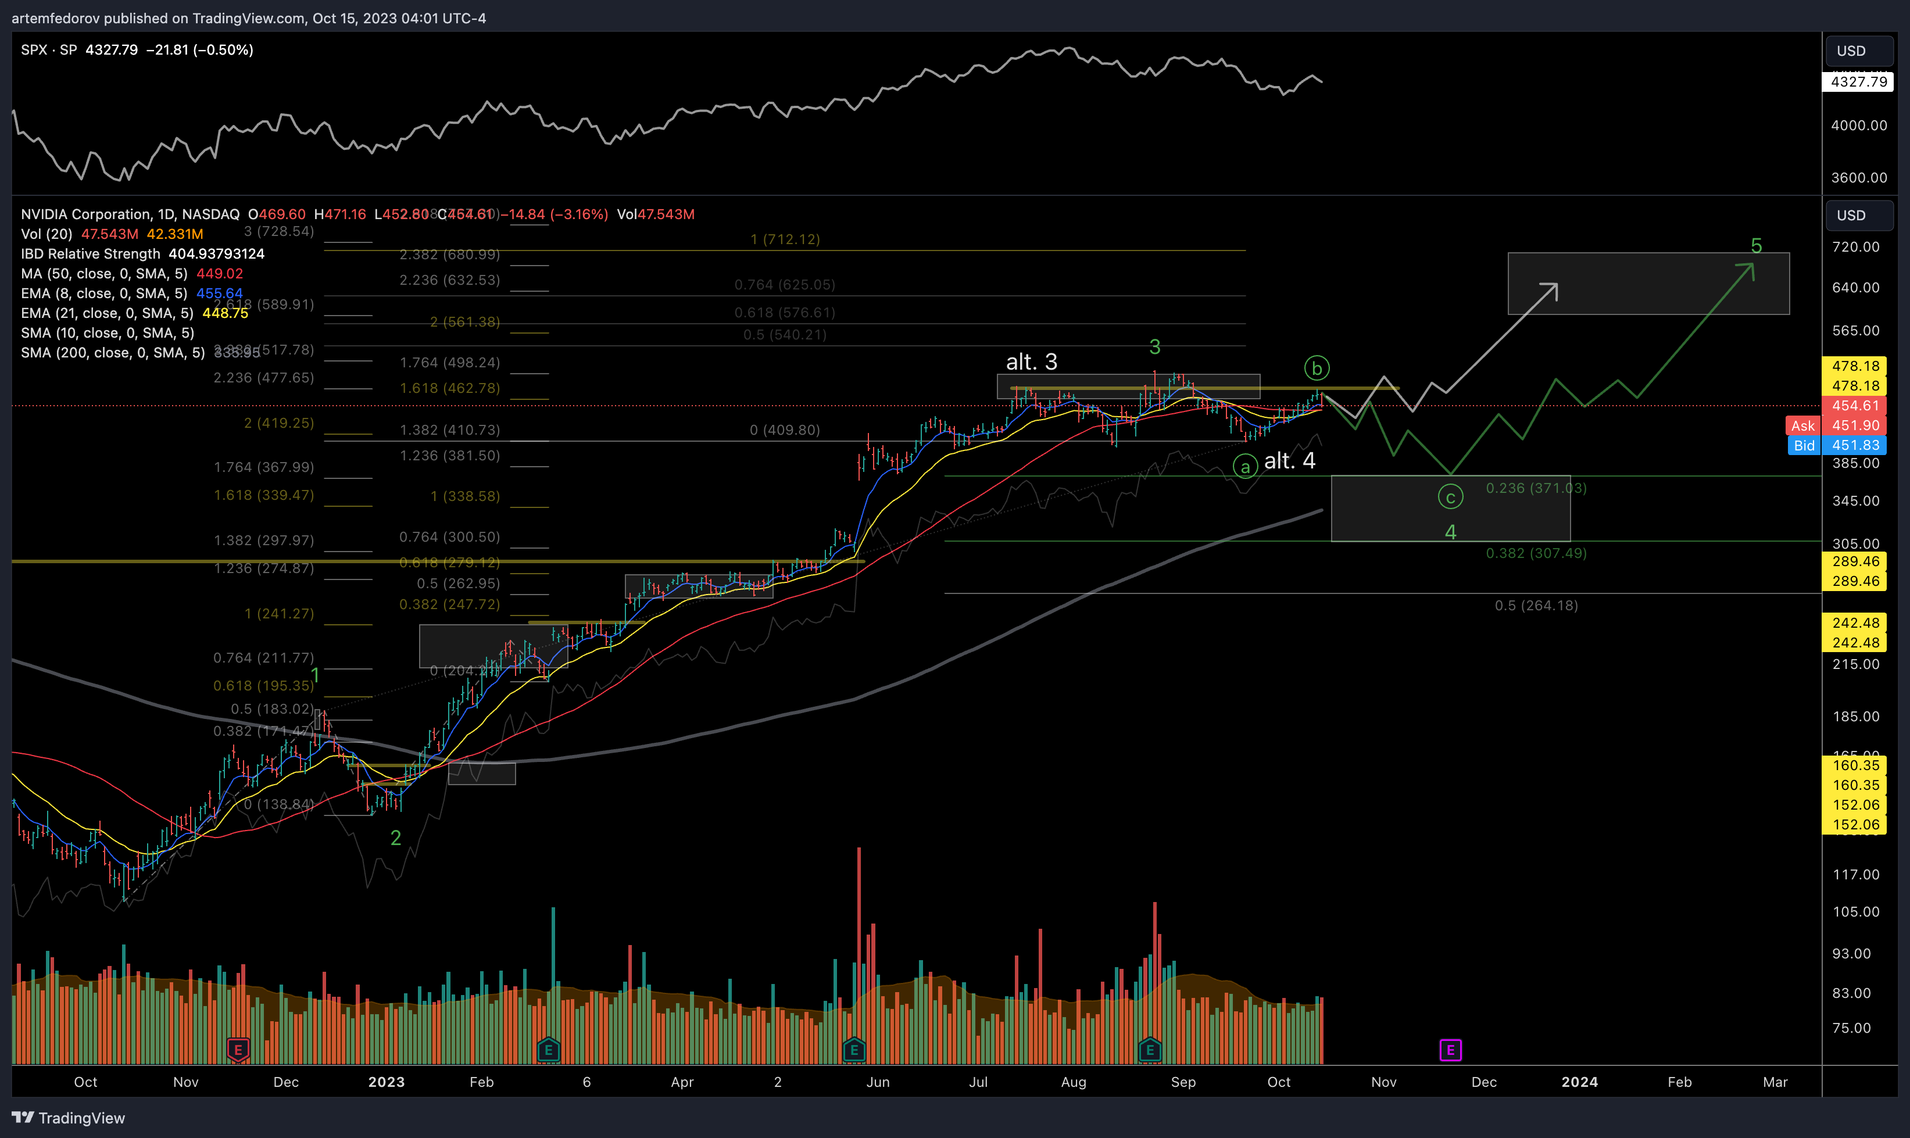Image resolution: width=1910 pixels, height=1138 pixels.
Task: Select the circled 'a' wave label
Action: click(1244, 466)
